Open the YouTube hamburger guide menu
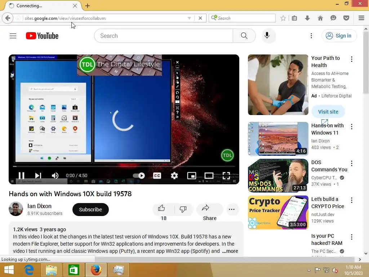Image resolution: width=369 pixels, height=277 pixels. click(x=13, y=36)
